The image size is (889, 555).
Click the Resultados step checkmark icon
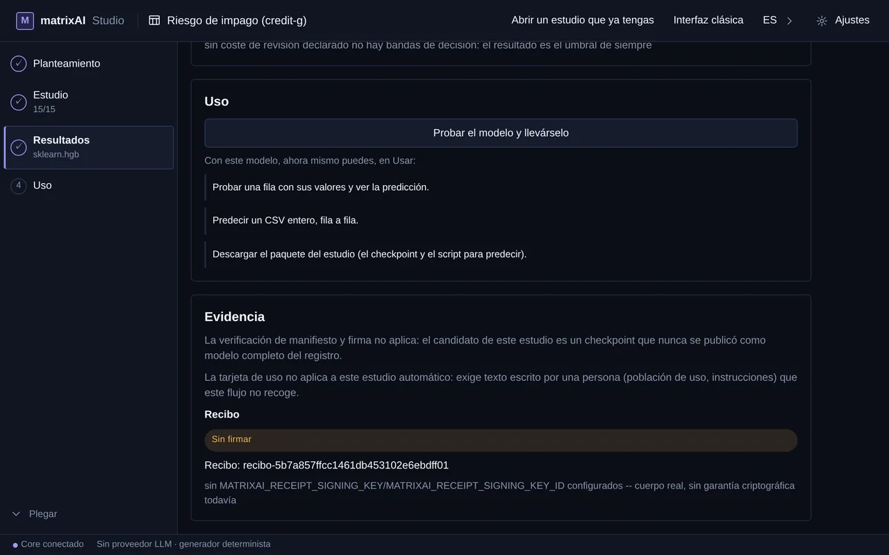(19, 147)
